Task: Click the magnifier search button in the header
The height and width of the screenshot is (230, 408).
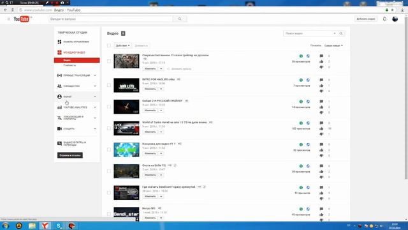Action: (x=180, y=19)
